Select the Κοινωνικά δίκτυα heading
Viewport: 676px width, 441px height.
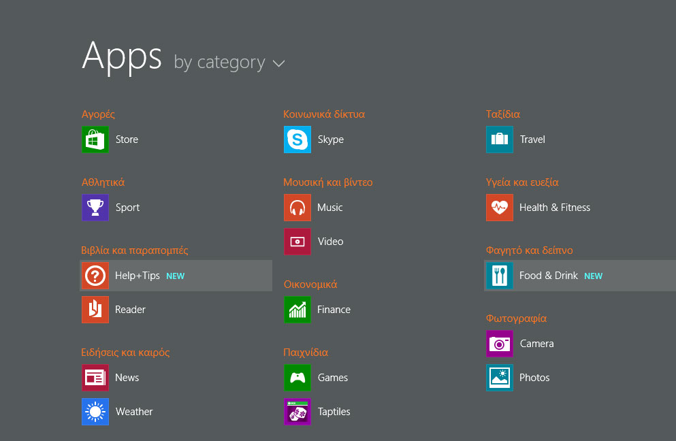(324, 114)
